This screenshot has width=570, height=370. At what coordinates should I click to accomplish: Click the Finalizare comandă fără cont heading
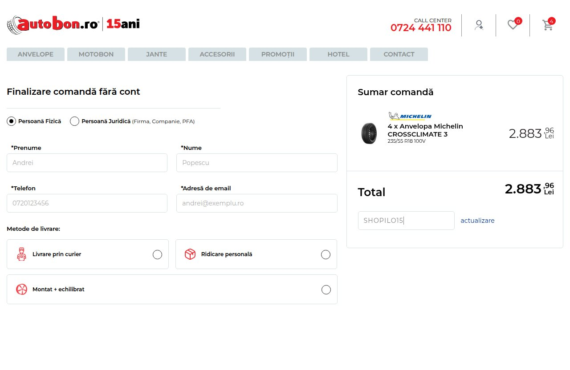point(73,92)
